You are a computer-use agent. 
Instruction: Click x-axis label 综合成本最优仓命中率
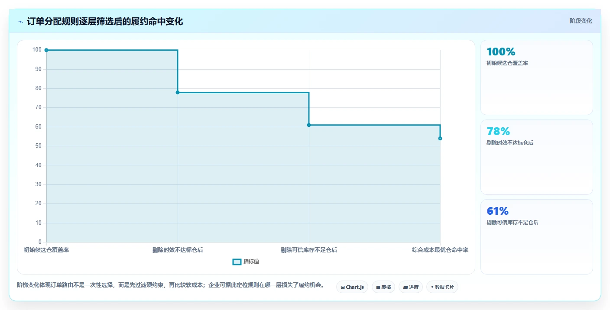point(440,250)
